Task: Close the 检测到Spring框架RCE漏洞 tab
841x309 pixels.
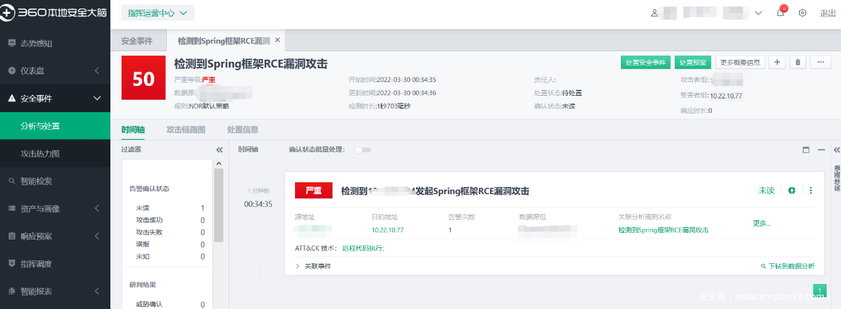Action: pyautogui.click(x=277, y=41)
